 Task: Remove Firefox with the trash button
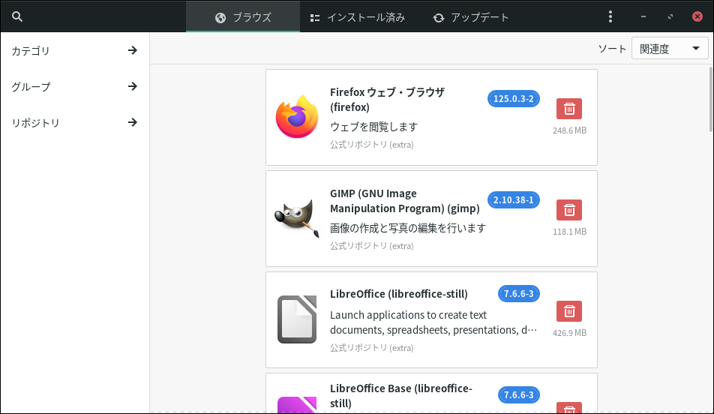569,109
